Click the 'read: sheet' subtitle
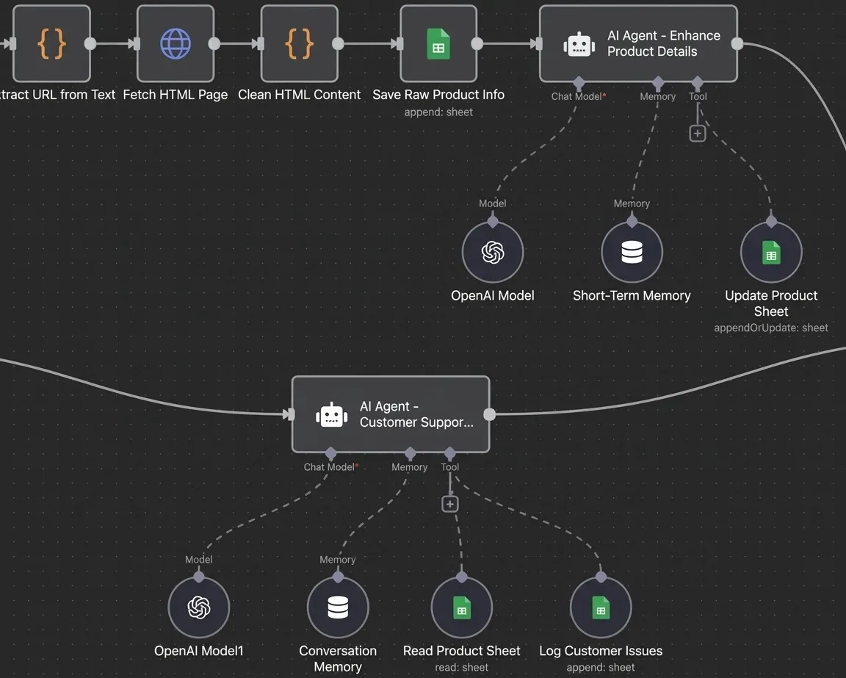 (x=461, y=667)
